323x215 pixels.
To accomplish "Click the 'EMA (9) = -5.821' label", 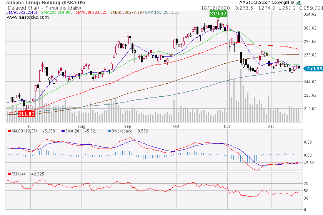I will coord(81,131).
